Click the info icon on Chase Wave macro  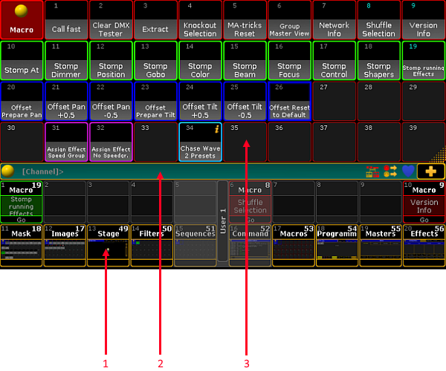(x=217, y=129)
